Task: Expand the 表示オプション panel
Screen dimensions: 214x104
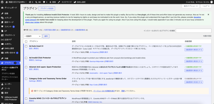Action: coord(191,6)
